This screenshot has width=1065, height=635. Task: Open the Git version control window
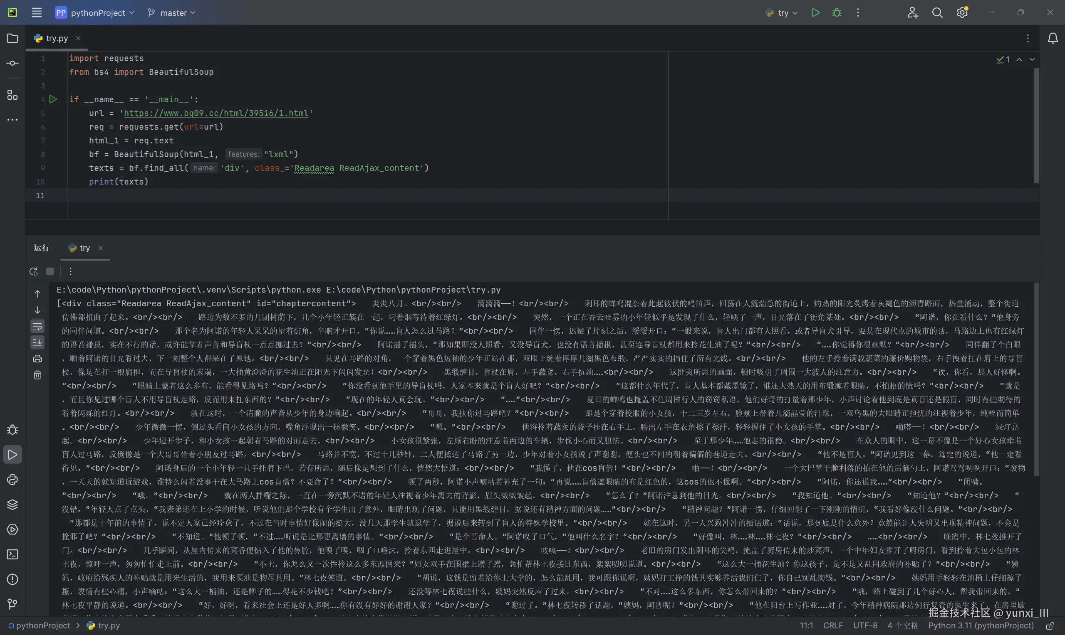pos(12,604)
